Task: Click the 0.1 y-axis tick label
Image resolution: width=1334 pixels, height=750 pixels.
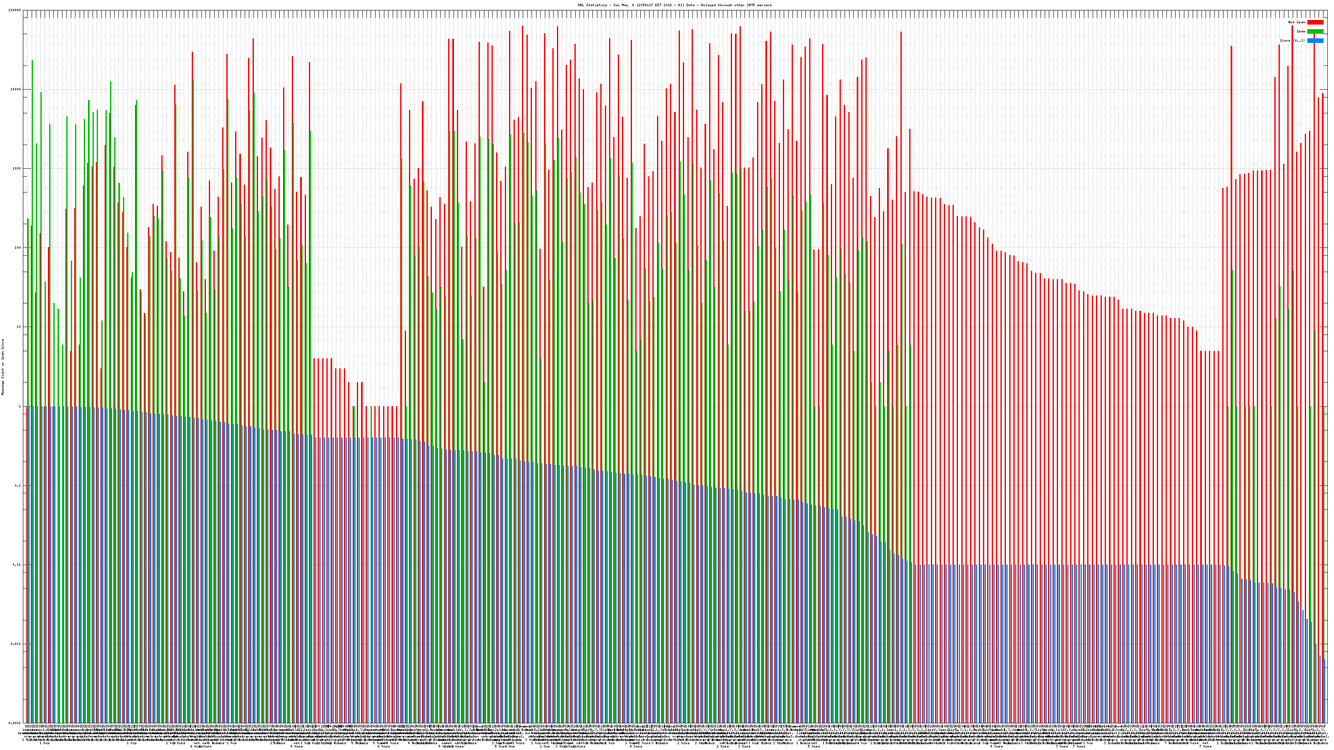Action: (x=18, y=485)
